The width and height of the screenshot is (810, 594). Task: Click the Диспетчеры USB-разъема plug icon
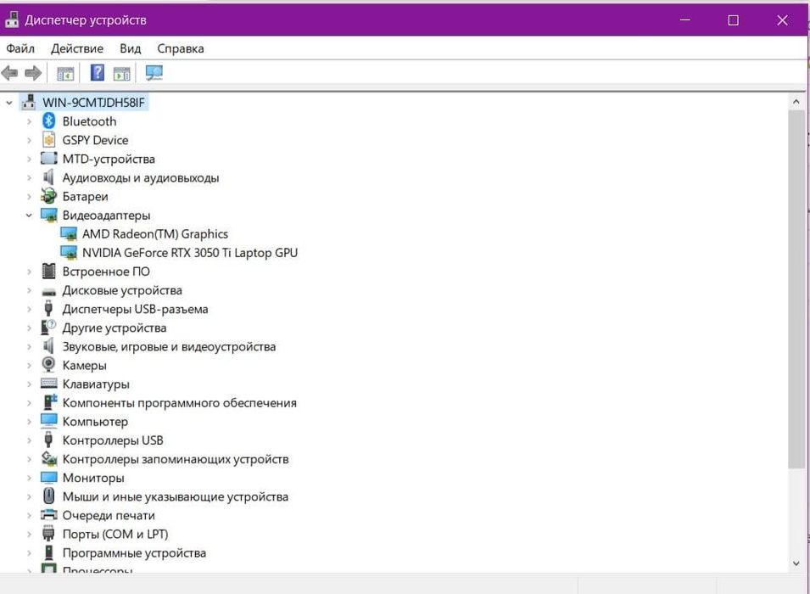tap(48, 308)
